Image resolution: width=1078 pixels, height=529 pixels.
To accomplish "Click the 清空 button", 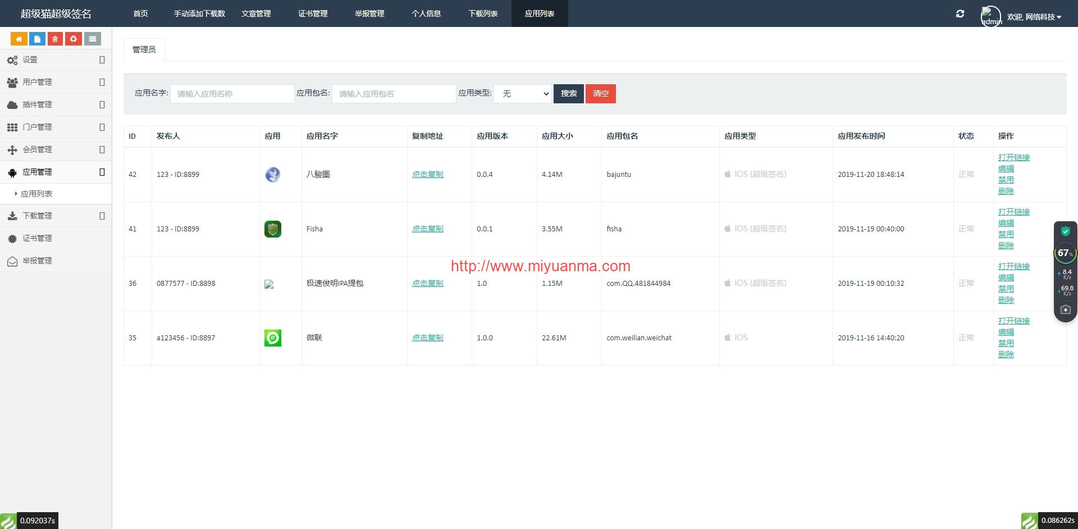I will point(601,94).
